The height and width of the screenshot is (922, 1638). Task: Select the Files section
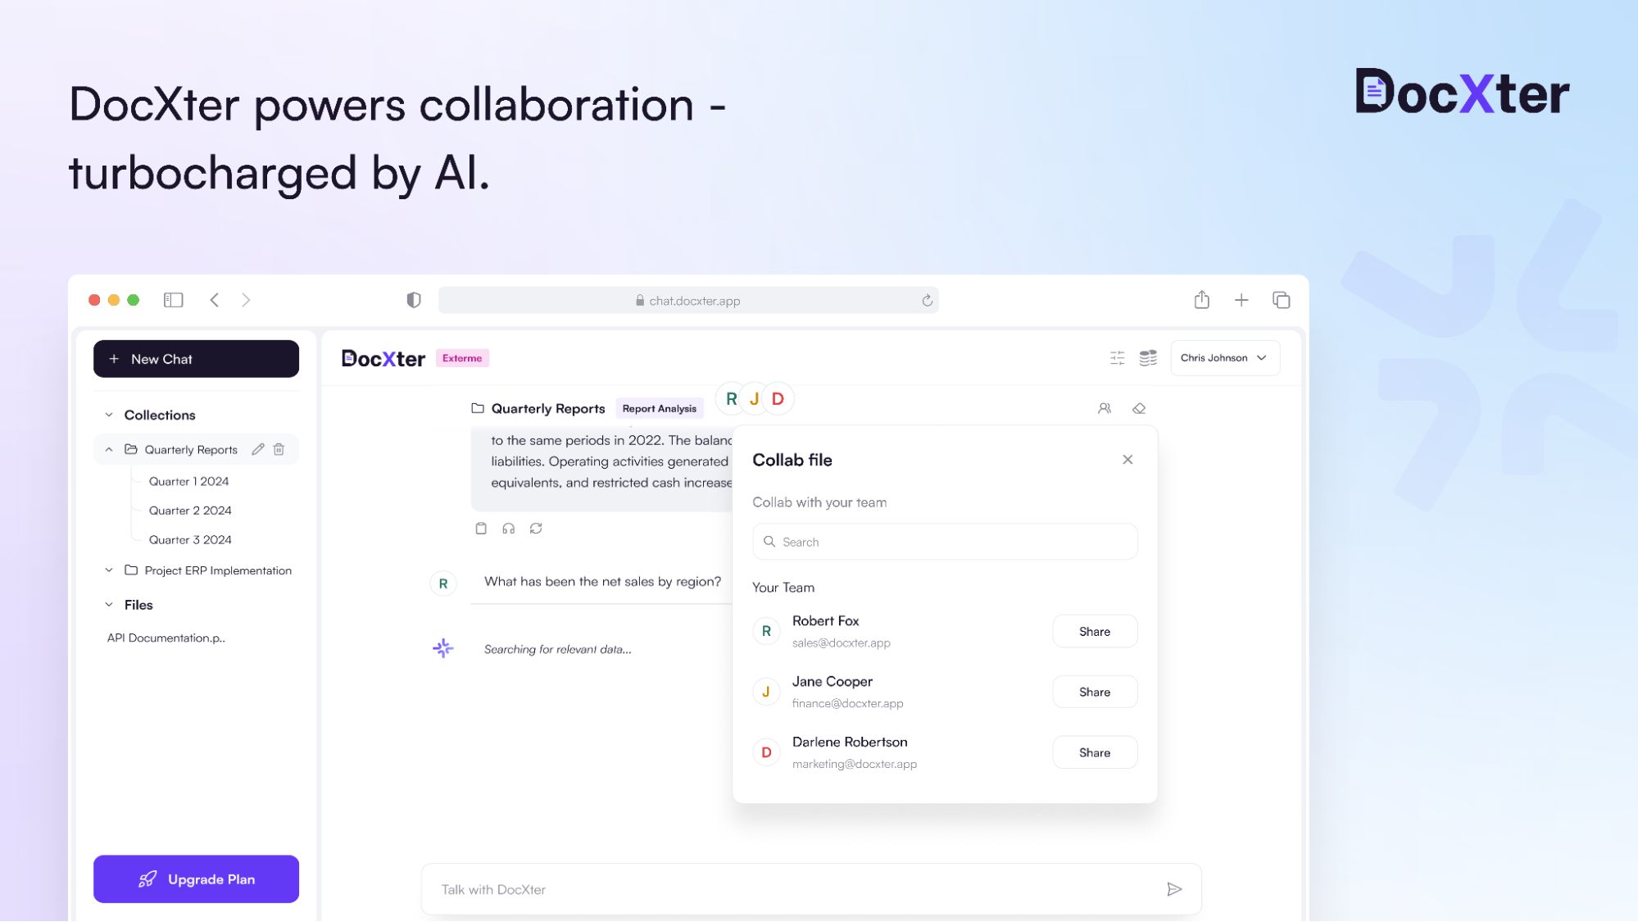[137, 605]
